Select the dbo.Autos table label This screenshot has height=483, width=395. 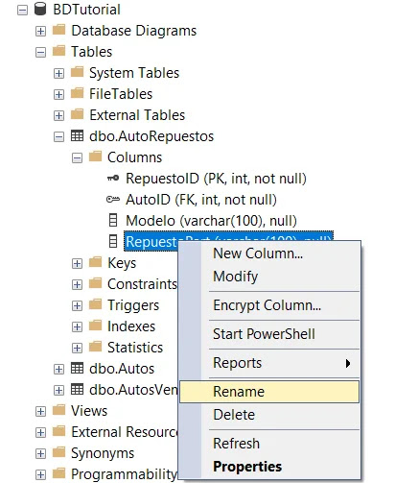(x=122, y=369)
